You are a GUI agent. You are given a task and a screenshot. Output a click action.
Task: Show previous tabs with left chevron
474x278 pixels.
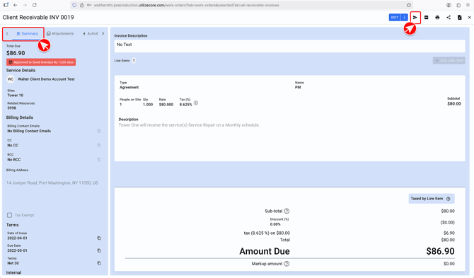(x=7, y=33)
